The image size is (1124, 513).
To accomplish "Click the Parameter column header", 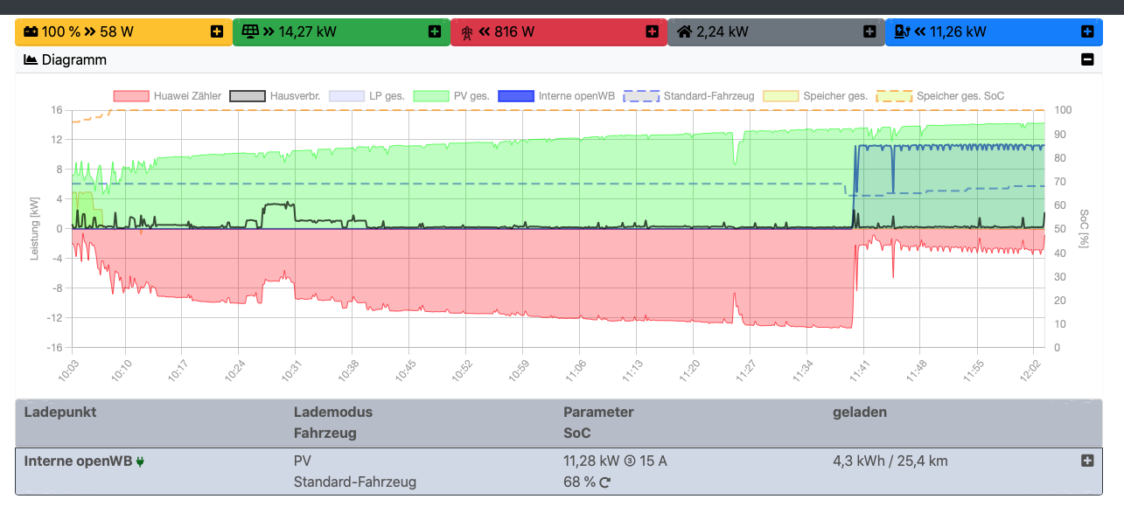I will 598,412.
